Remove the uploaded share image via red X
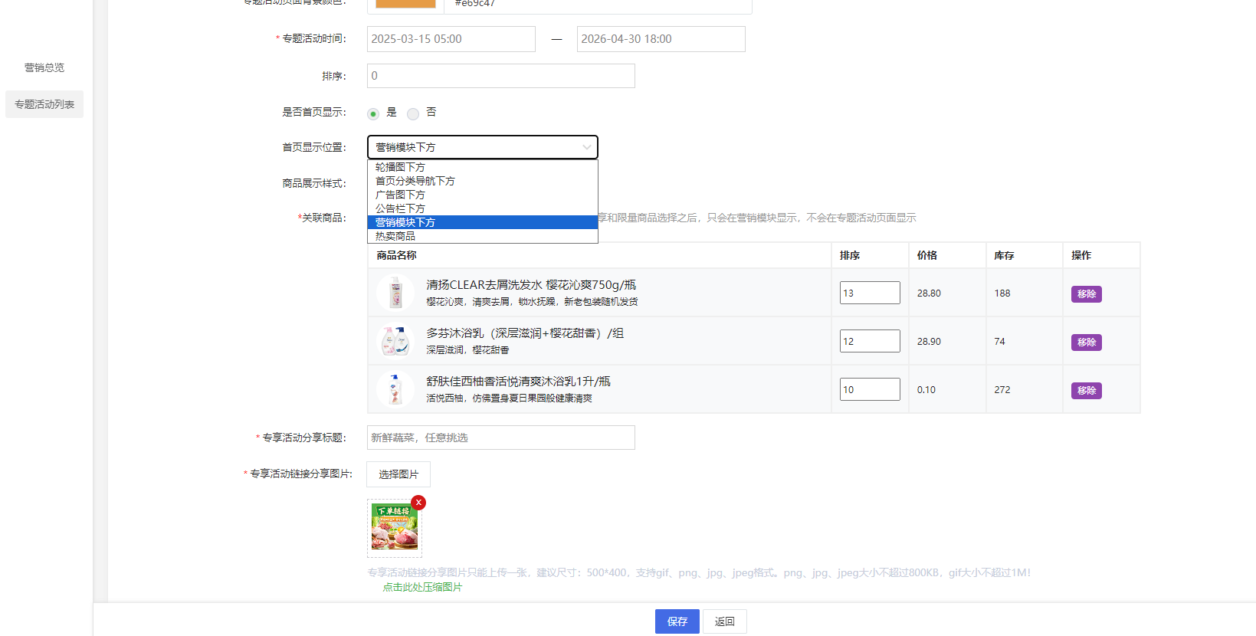This screenshot has height=636, width=1256. [418, 503]
